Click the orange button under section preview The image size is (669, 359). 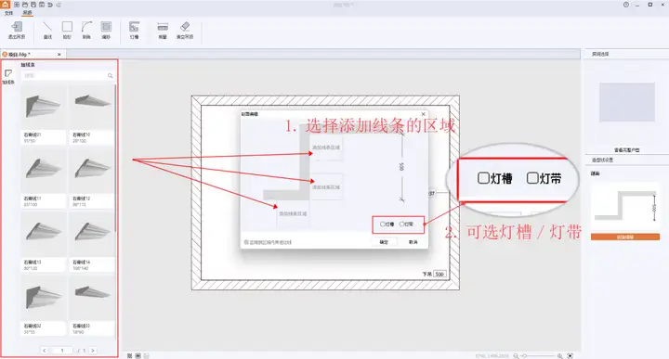(x=625, y=237)
